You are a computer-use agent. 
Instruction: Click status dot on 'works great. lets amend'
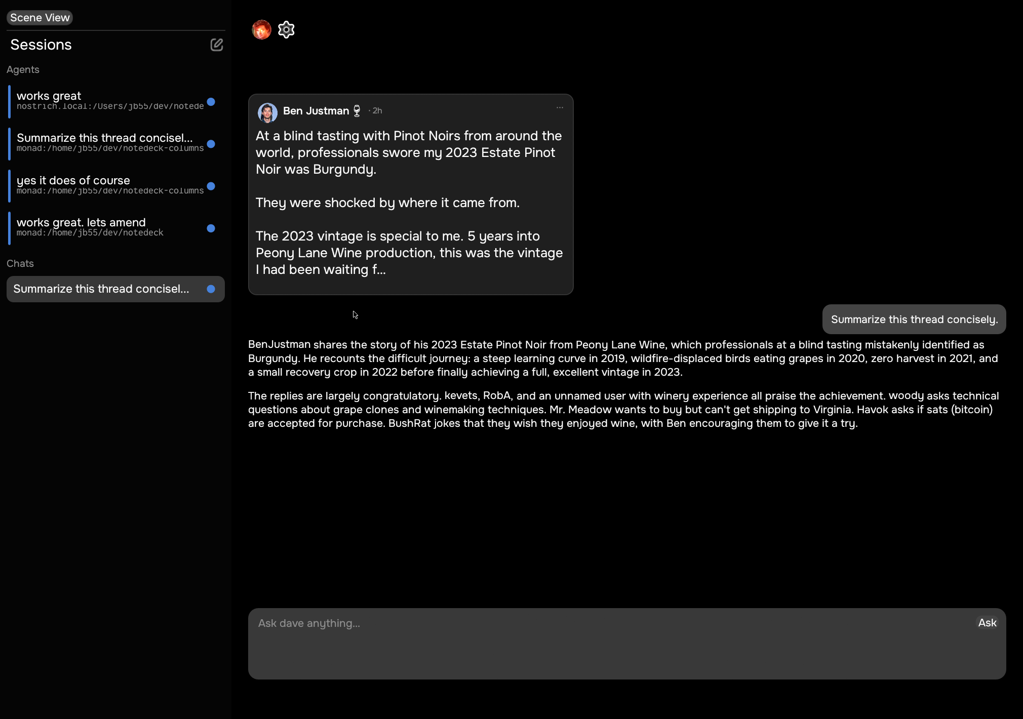click(211, 228)
